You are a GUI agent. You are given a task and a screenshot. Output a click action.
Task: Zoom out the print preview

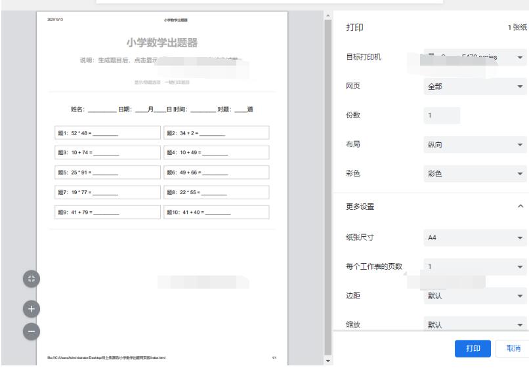(32, 332)
